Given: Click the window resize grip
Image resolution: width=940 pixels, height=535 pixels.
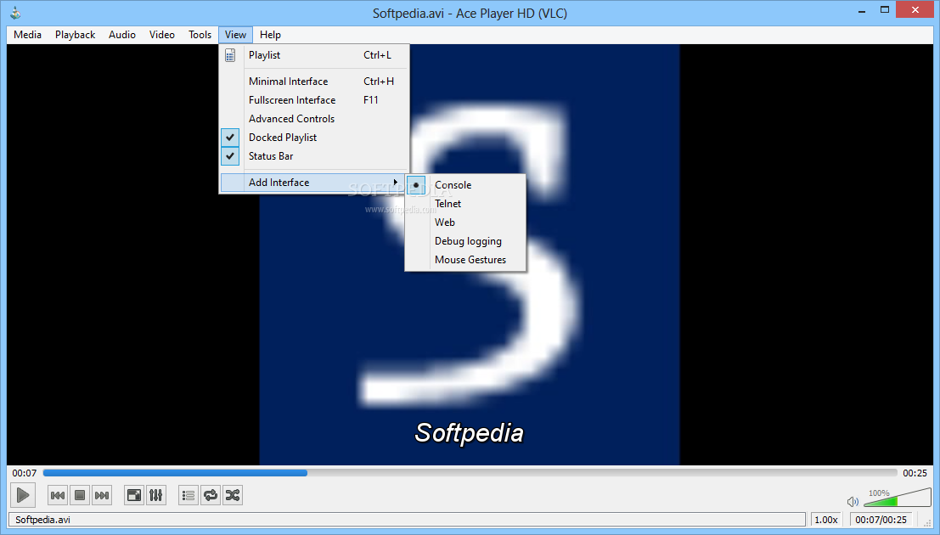Looking at the screenshot, I should (927, 523).
